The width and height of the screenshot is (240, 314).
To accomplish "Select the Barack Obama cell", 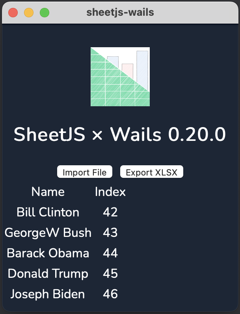I will [x=48, y=253].
